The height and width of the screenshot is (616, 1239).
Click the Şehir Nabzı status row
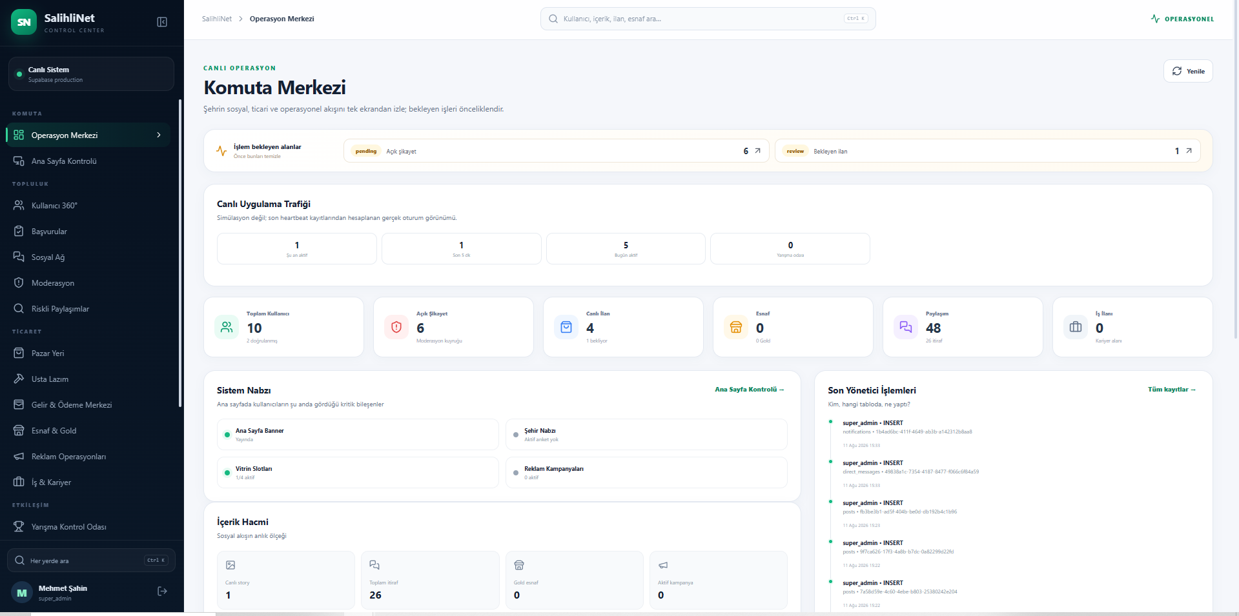tap(646, 435)
